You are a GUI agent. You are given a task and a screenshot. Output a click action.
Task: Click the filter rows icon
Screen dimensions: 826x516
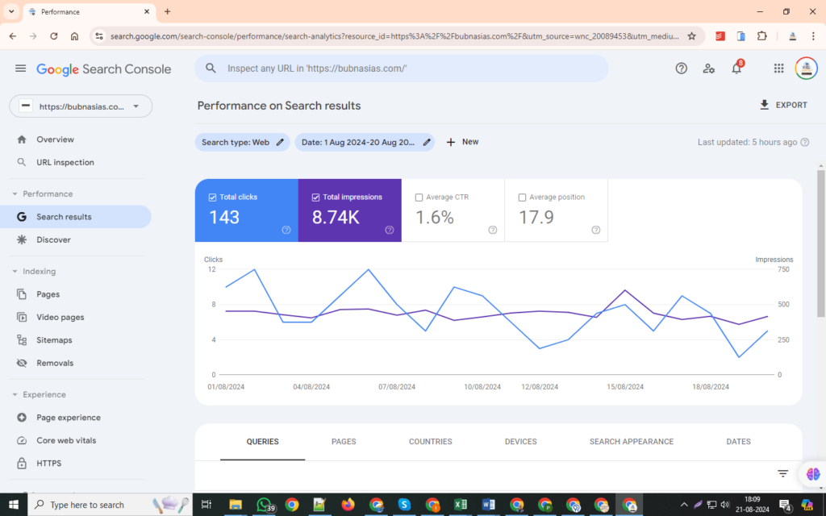point(782,474)
